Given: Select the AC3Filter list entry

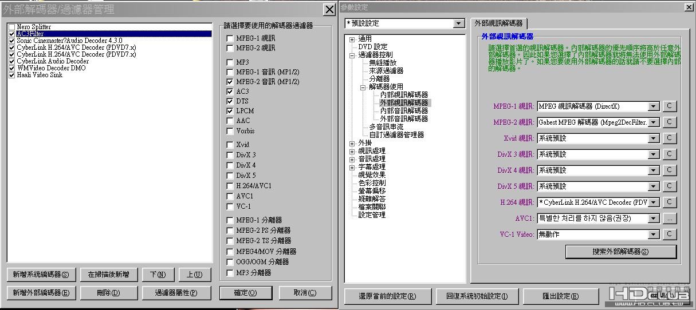Looking at the screenshot, I should 110,34.
